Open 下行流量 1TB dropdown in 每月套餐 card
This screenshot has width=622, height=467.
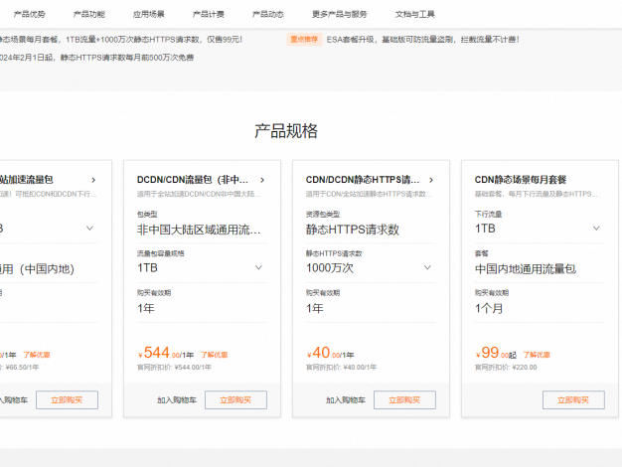point(597,228)
